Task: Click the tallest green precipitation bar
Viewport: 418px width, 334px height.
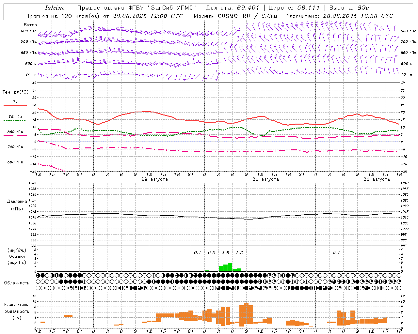Action: [x=230, y=267]
